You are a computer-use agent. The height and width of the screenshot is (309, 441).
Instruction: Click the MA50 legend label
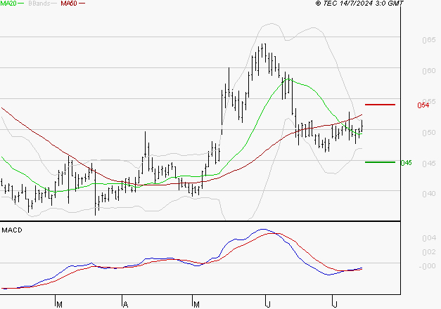tap(69, 4)
